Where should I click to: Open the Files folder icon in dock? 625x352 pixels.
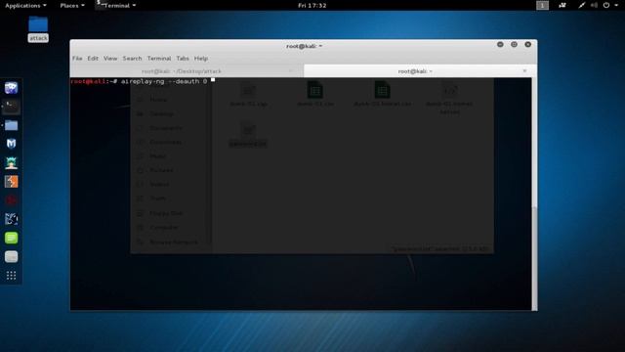pyautogui.click(x=11, y=125)
